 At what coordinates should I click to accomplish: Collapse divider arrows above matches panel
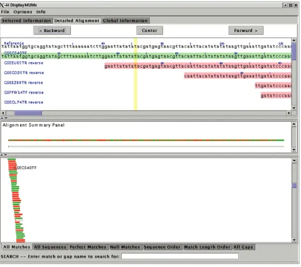pos(4,155)
